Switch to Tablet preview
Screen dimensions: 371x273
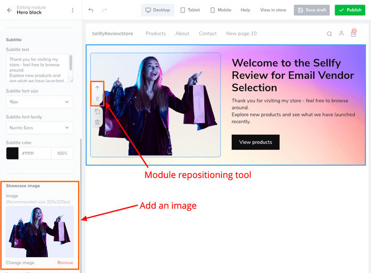click(190, 10)
